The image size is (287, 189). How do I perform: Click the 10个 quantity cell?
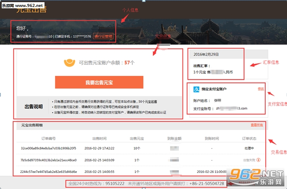coord(137,148)
